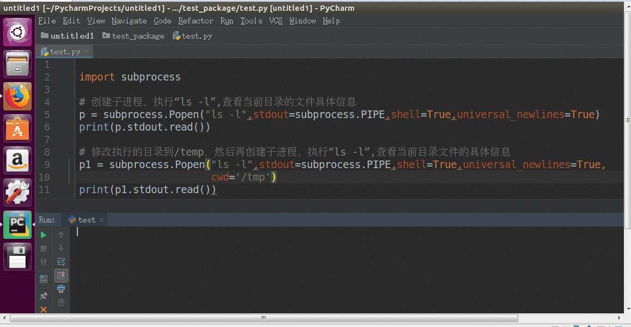Click inside the Run console output area
Viewport: 631px width, 327px height.
(x=346, y=269)
